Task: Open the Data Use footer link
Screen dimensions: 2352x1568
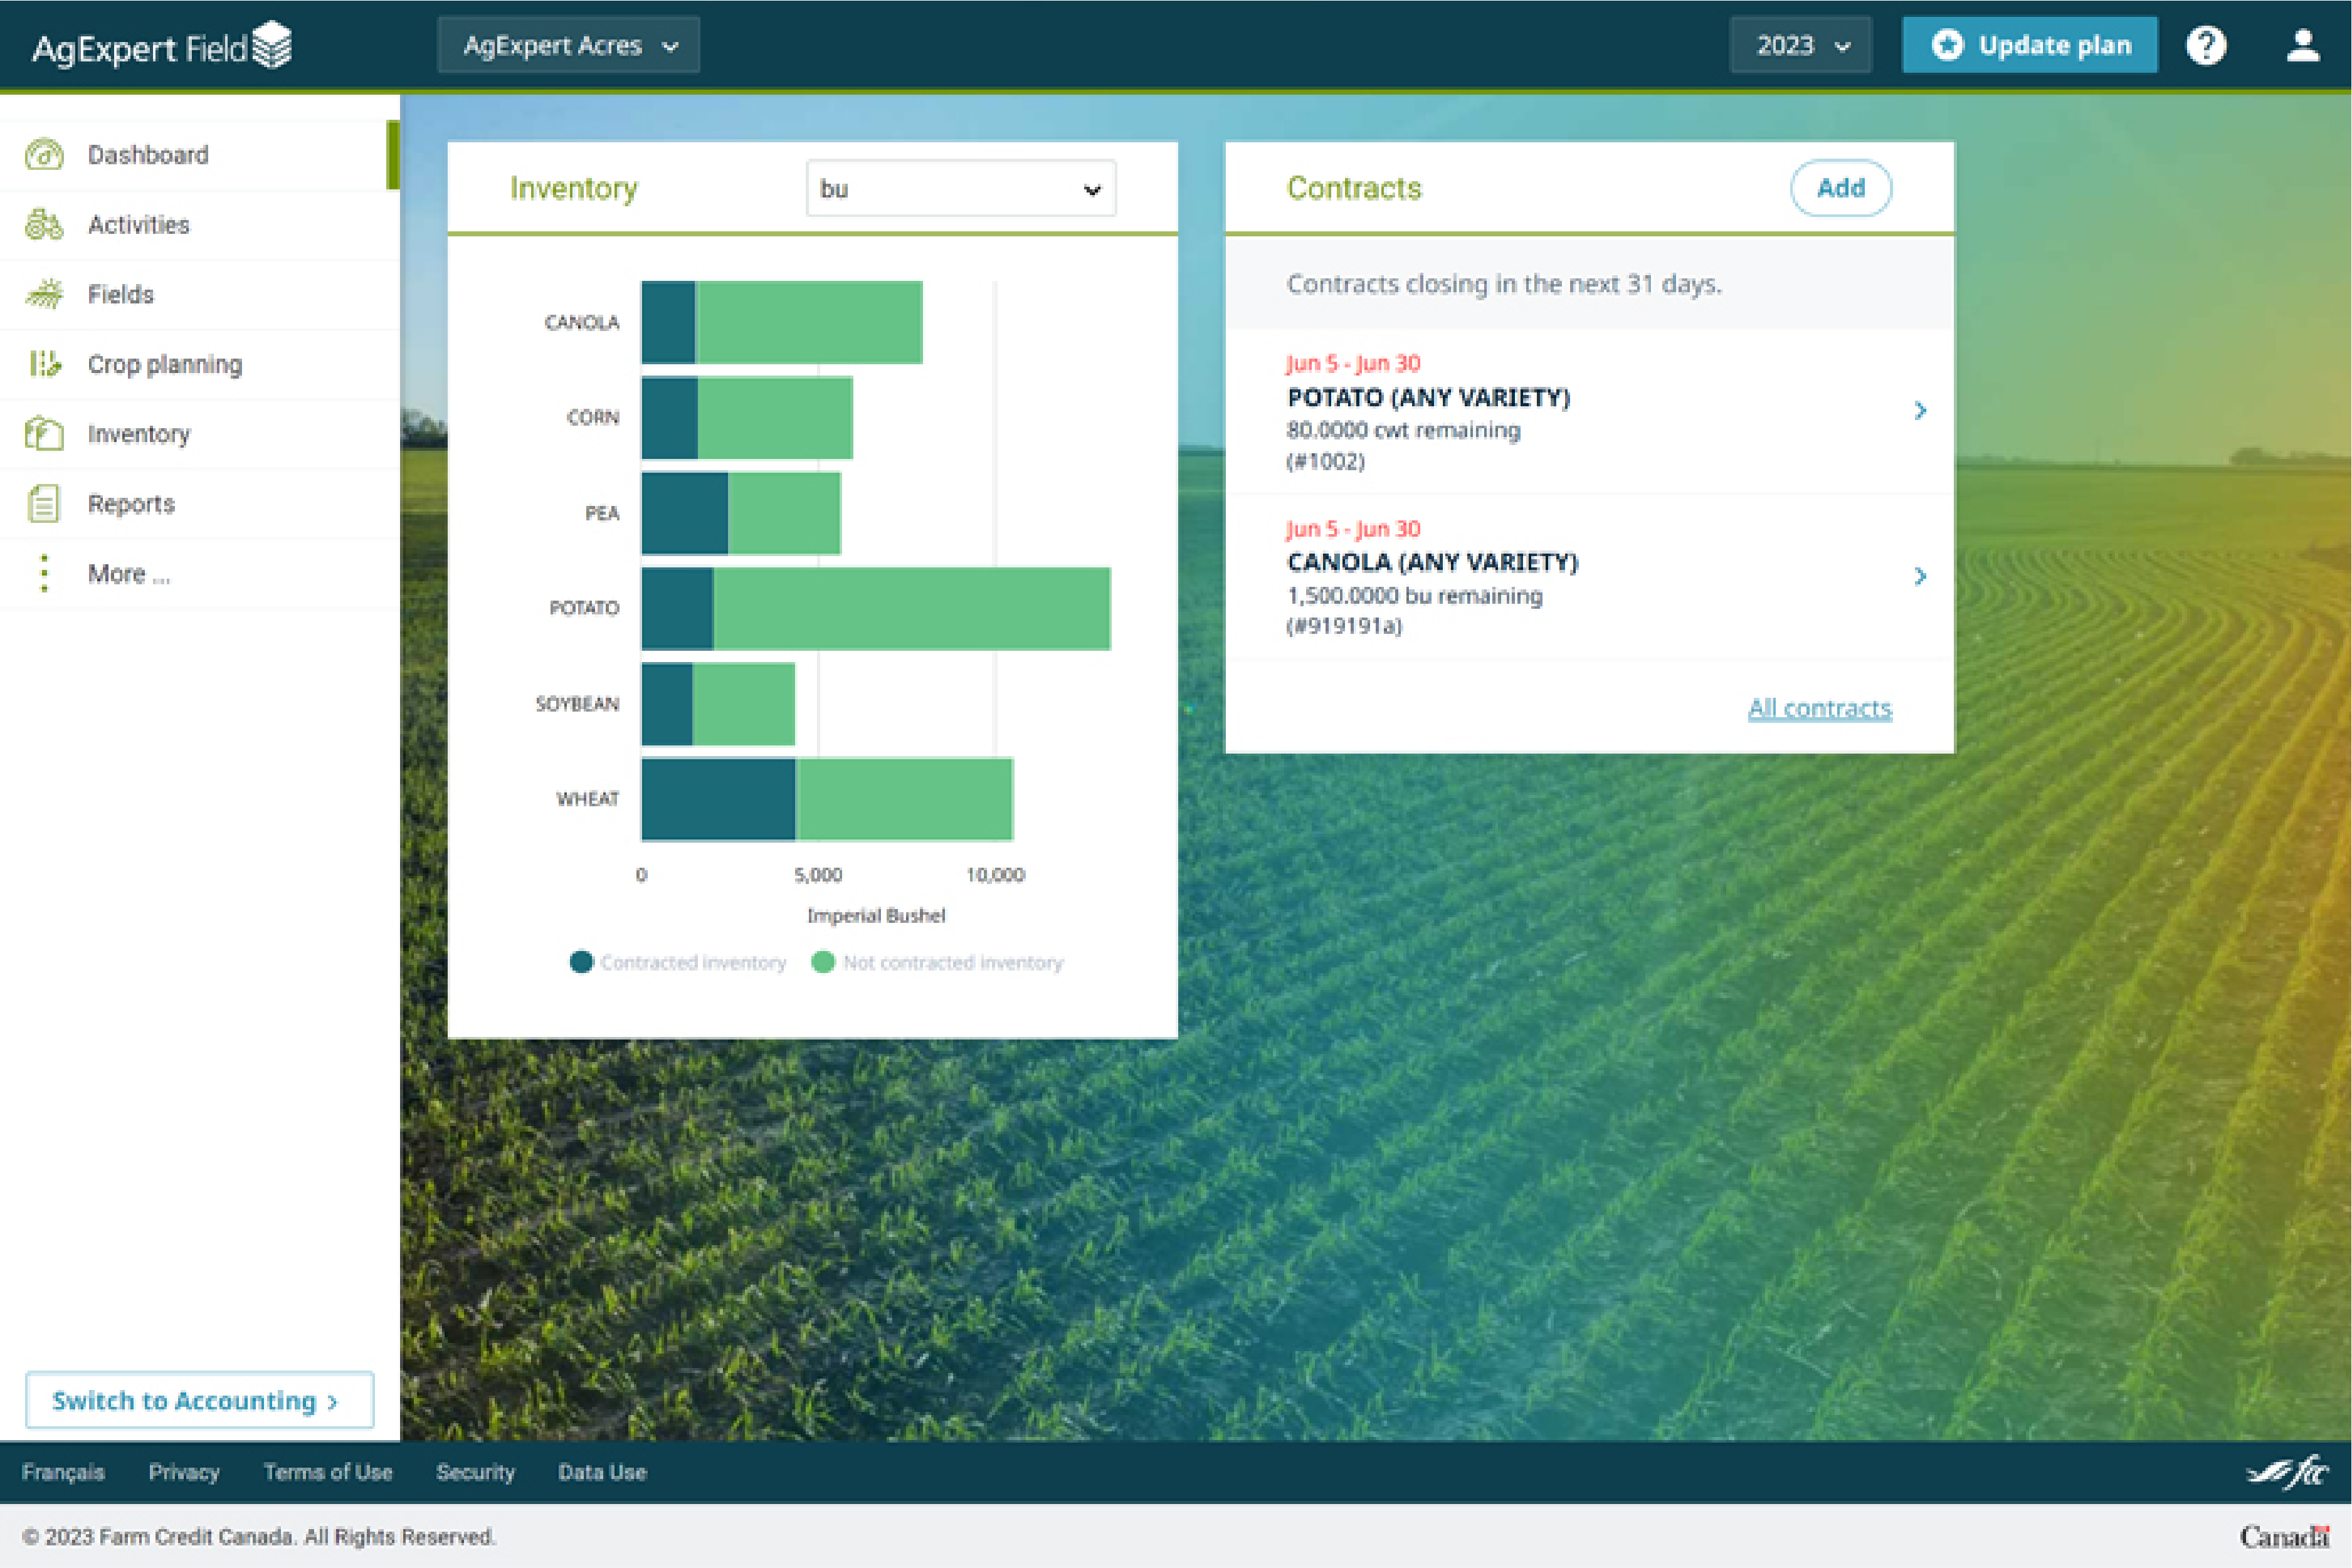Action: pos(602,1472)
